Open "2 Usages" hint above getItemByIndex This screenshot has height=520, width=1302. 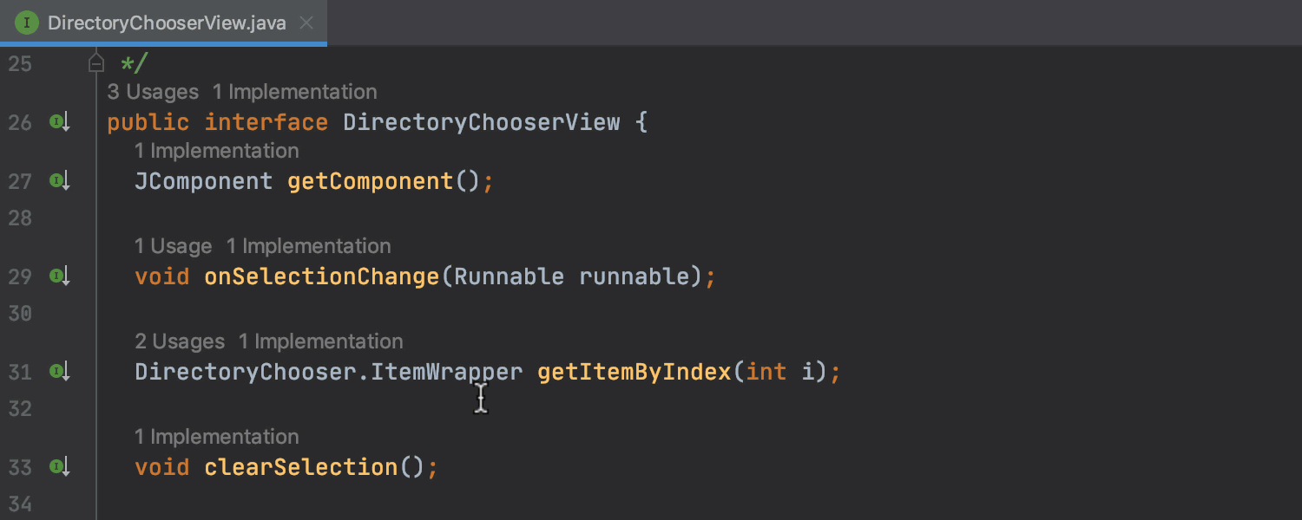point(180,341)
